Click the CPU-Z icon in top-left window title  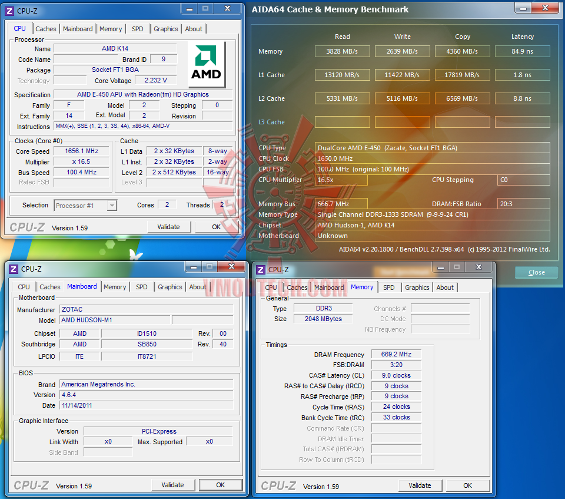(10, 11)
